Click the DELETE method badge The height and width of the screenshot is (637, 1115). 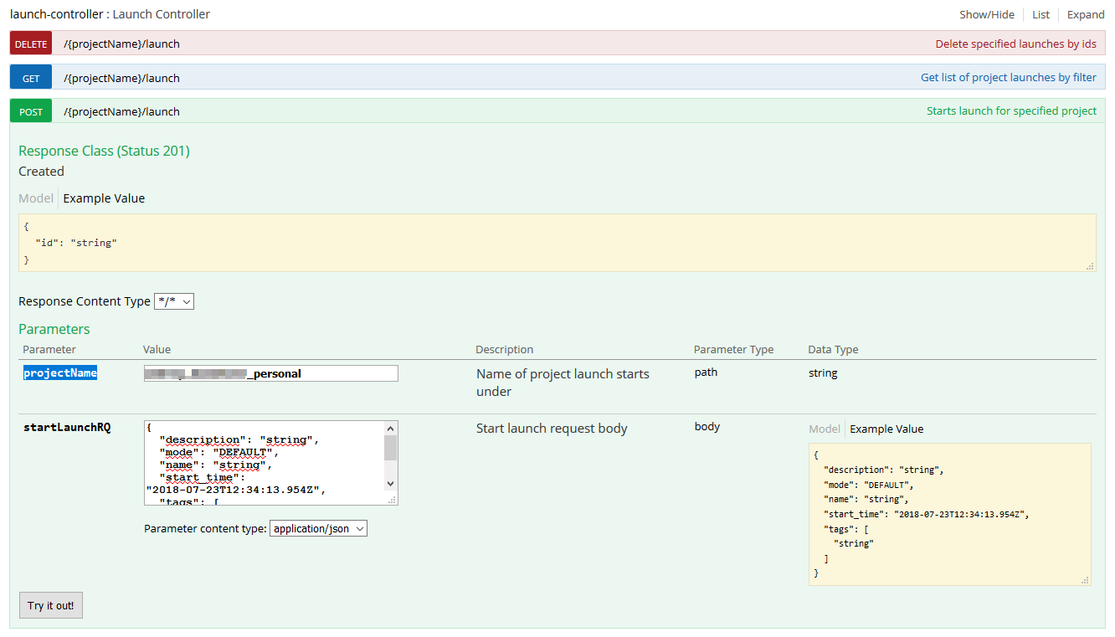pos(30,43)
